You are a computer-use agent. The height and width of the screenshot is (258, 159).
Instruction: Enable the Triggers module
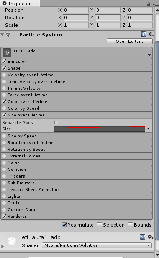tap(4, 176)
